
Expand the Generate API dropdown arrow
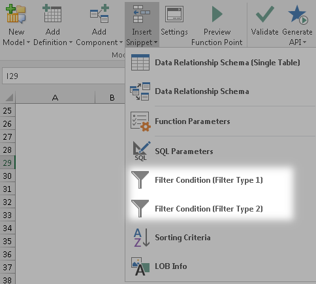(x=304, y=42)
